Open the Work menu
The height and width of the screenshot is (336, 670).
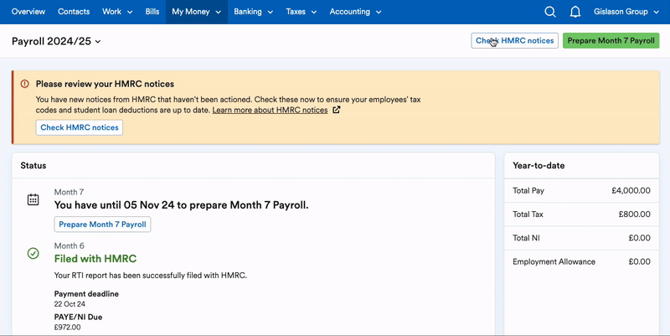tap(116, 12)
